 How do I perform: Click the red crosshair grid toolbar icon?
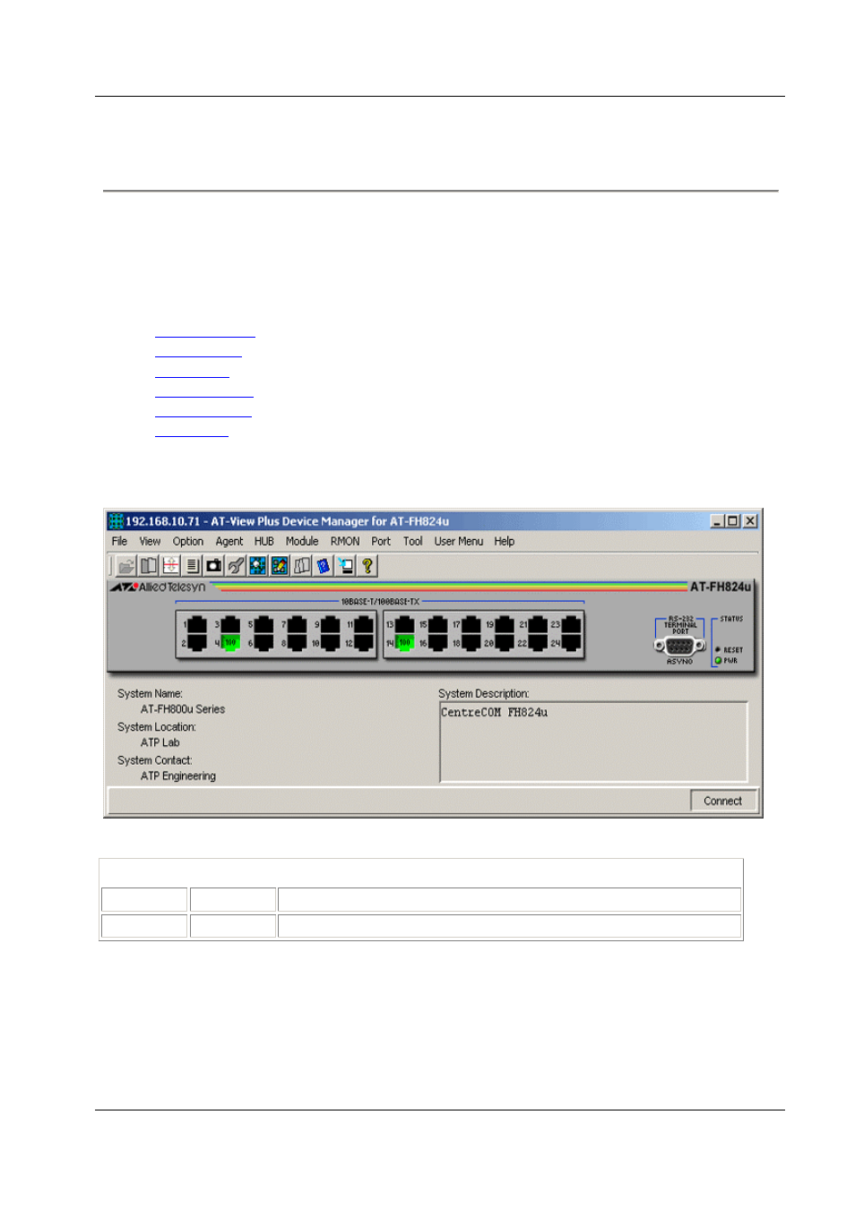point(170,566)
